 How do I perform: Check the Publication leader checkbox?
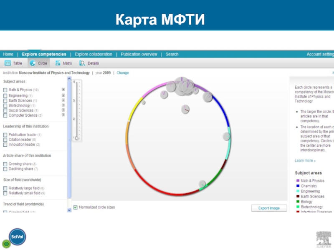pos(5,135)
